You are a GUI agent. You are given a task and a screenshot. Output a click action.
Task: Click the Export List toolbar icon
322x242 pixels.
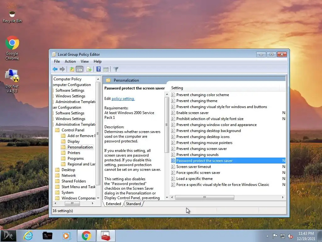(89, 69)
